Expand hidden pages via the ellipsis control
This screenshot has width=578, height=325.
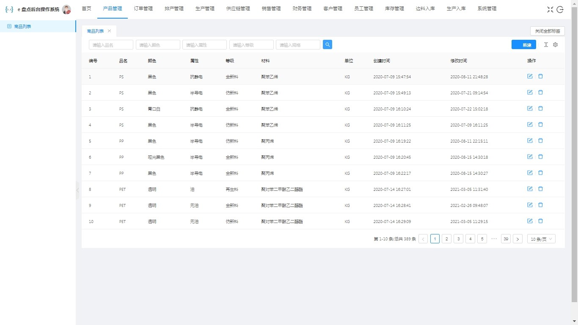[494, 239]
